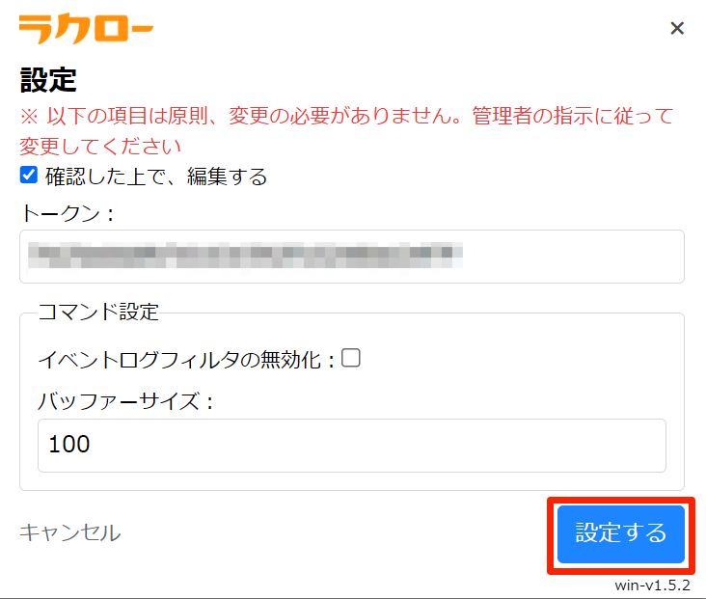
Task: Click the トークン: label
Action: pyautogui.click(x=67, y=214)
